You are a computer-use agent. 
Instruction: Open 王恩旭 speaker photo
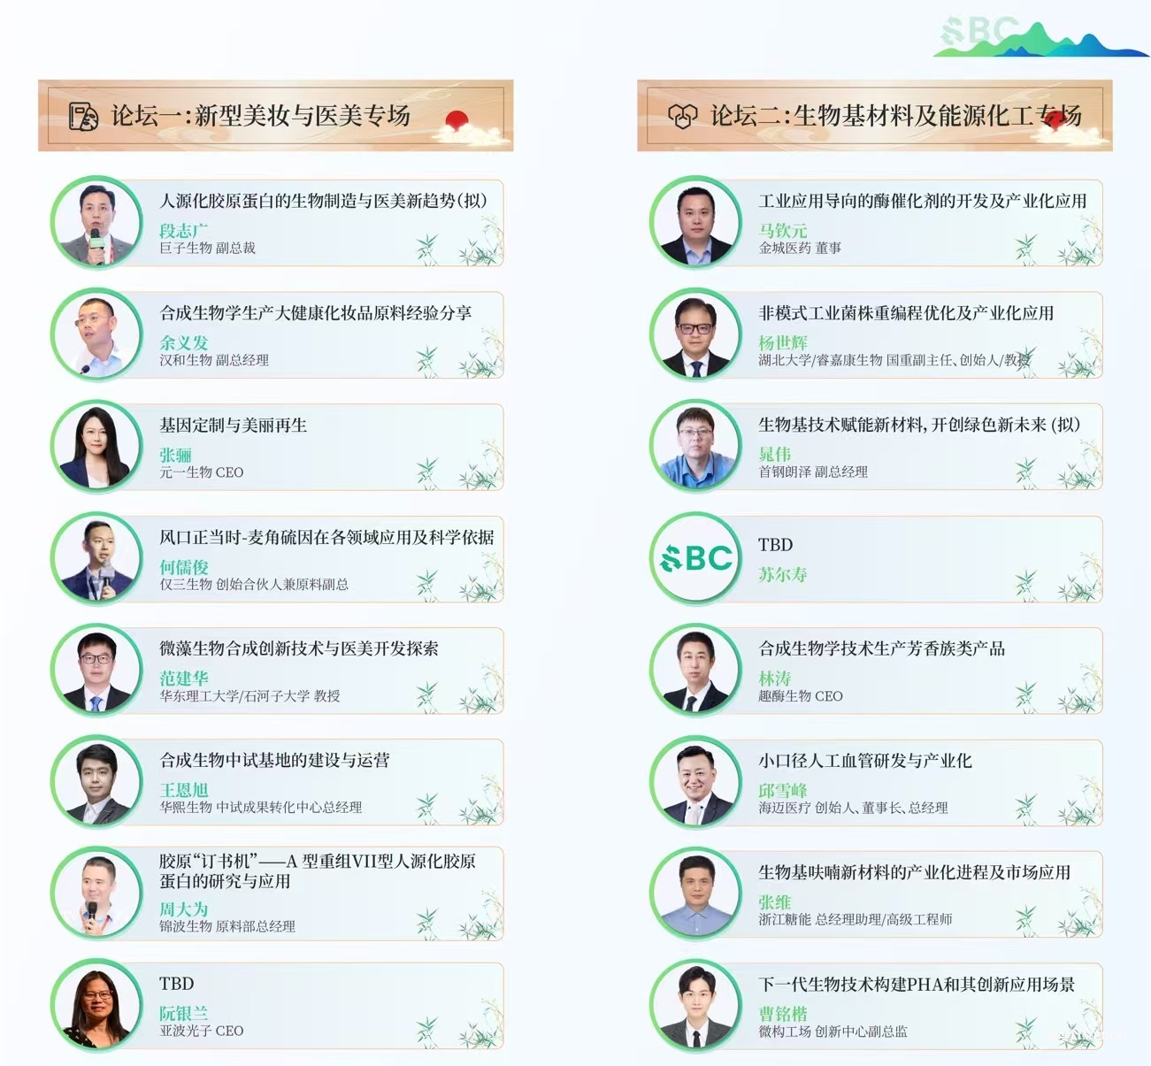click(97, 782)
